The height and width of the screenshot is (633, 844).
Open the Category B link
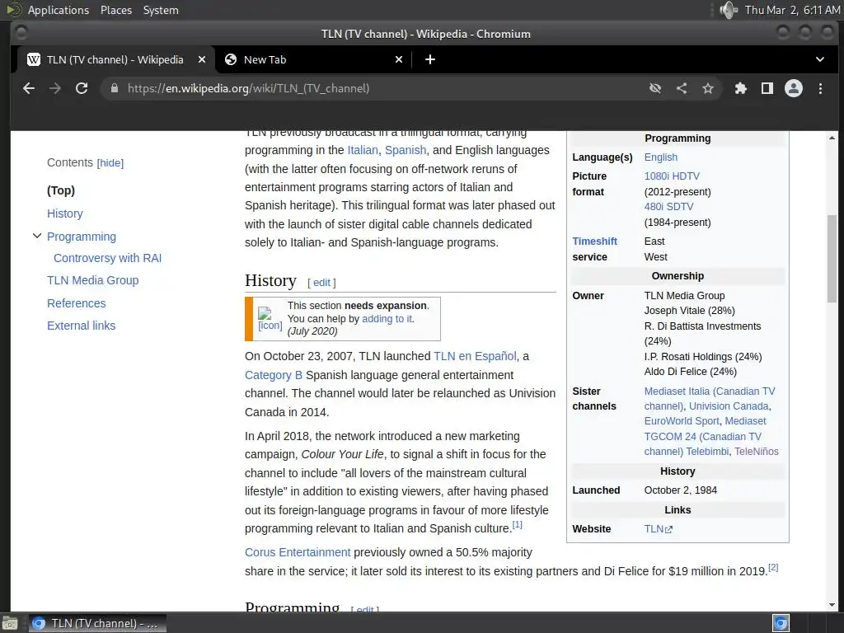click(274, 375)
